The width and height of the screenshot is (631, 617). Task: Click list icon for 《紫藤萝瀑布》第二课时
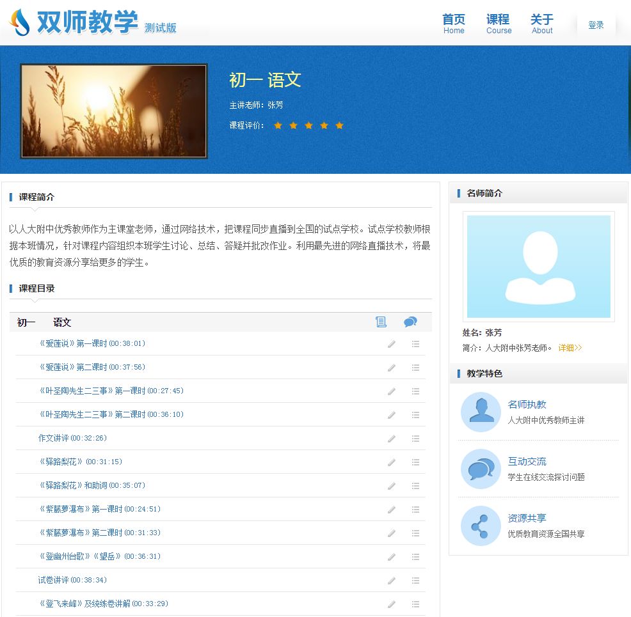(416, 533)
